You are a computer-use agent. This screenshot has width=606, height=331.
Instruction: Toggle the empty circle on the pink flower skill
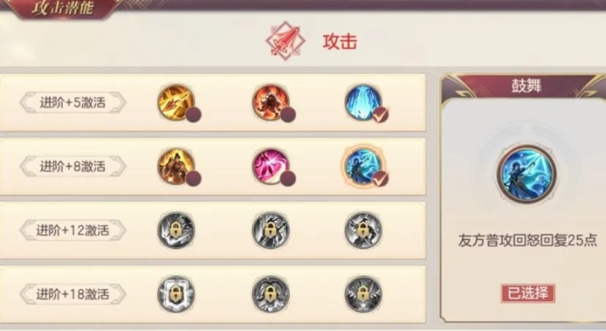pyautogui.click(x=288, y=179)
